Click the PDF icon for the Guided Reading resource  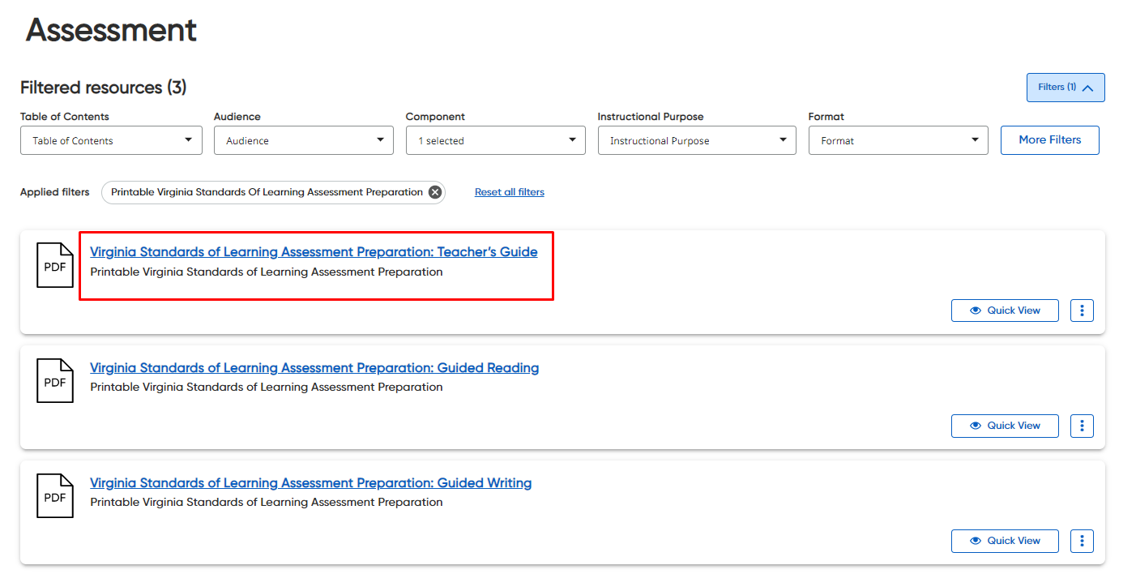[x=54, y=380]
